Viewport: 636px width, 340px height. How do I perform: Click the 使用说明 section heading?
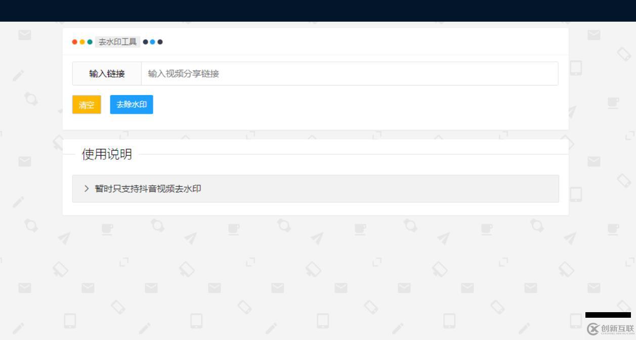107,154
